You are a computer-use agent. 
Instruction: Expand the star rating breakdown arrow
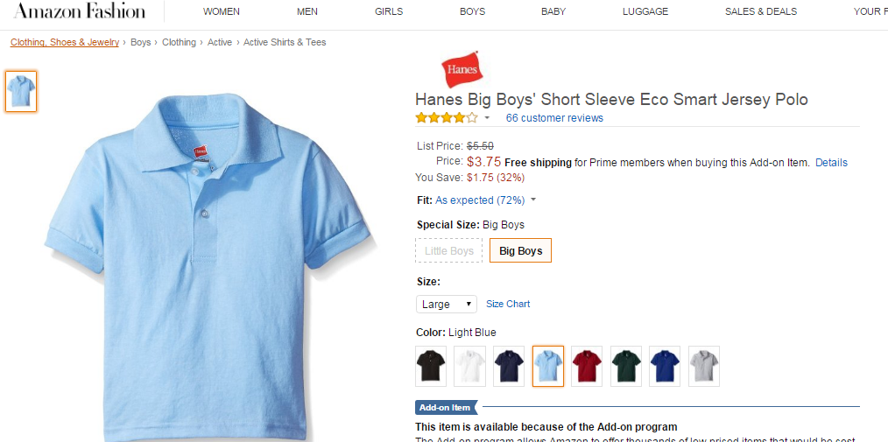coord(487,118)
